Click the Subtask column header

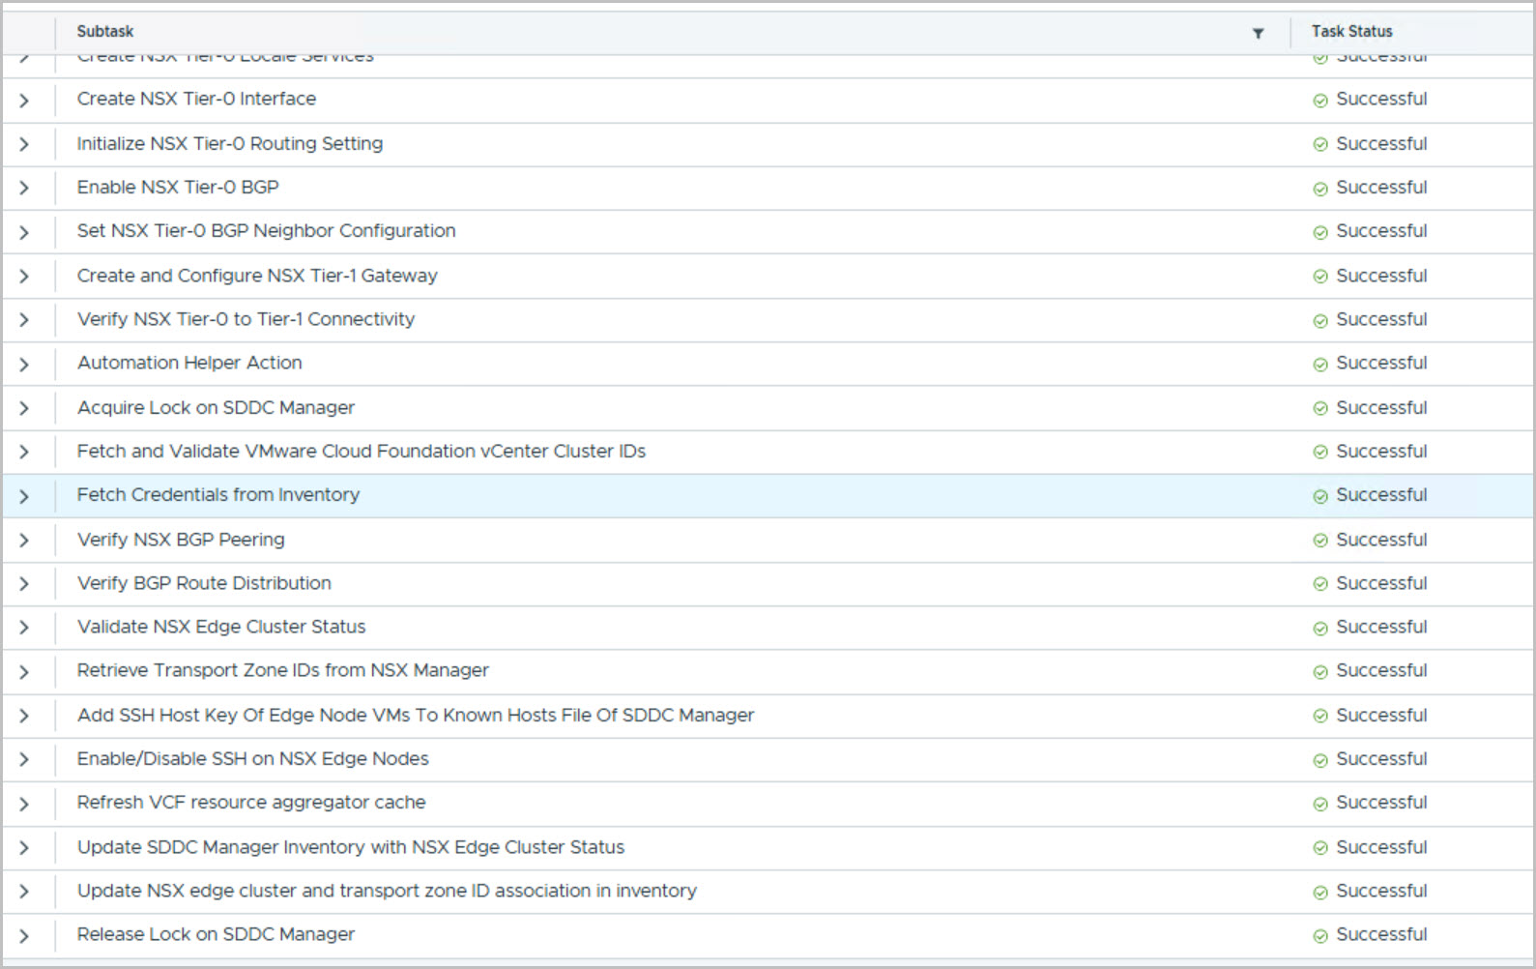(105, 32)
